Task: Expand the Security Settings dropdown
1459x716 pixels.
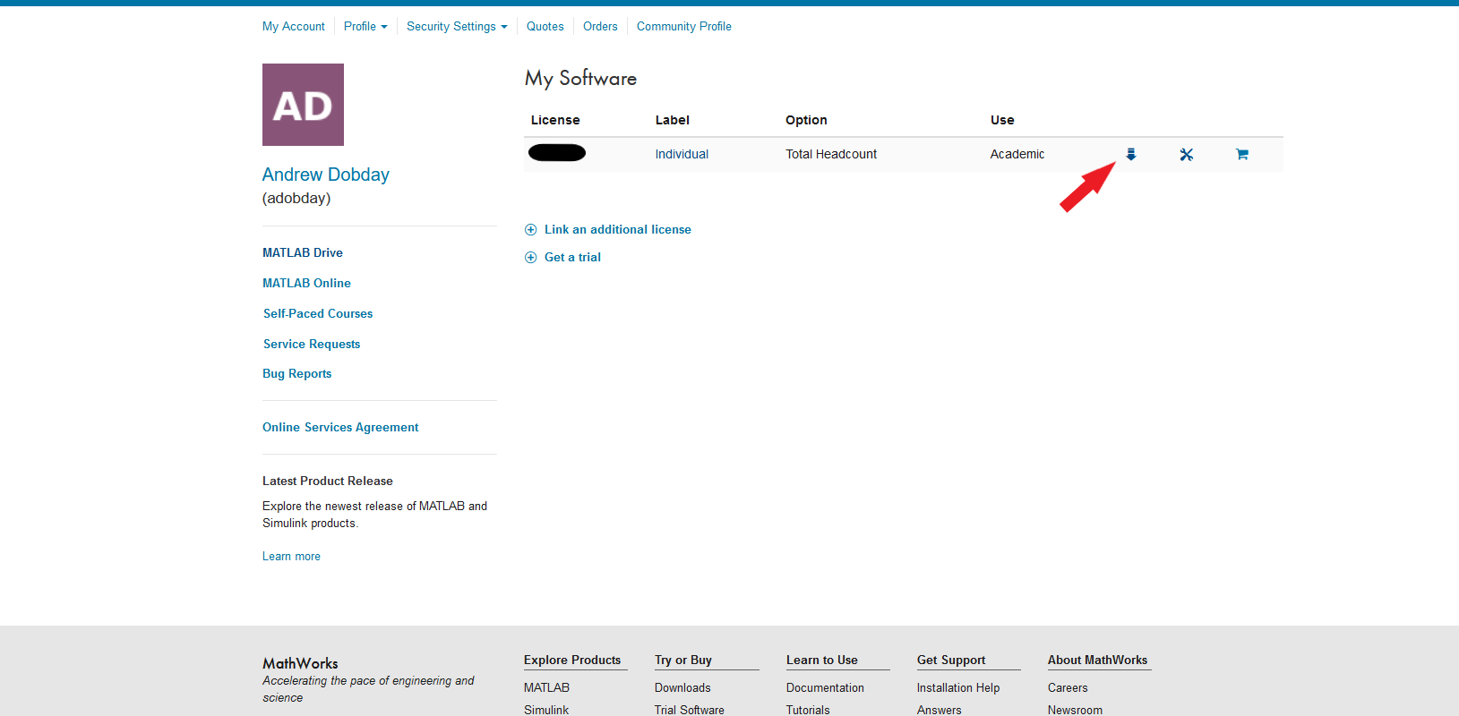Action: [x=457, y=26]
